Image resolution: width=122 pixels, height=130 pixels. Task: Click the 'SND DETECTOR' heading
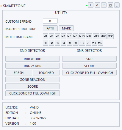tap(32, 51)
